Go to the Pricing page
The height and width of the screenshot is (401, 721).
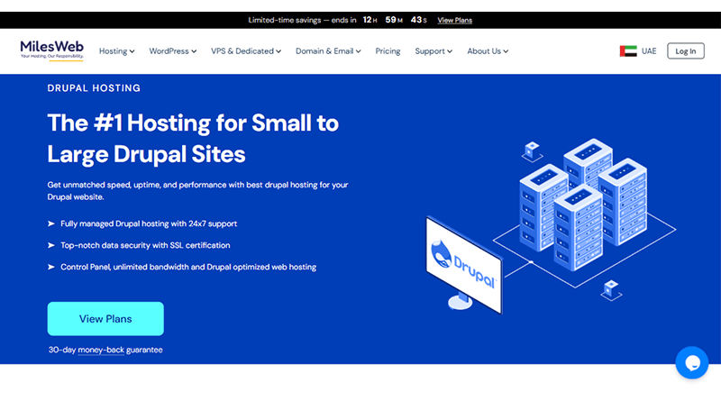pyautogui.click(x=388, y=51)
